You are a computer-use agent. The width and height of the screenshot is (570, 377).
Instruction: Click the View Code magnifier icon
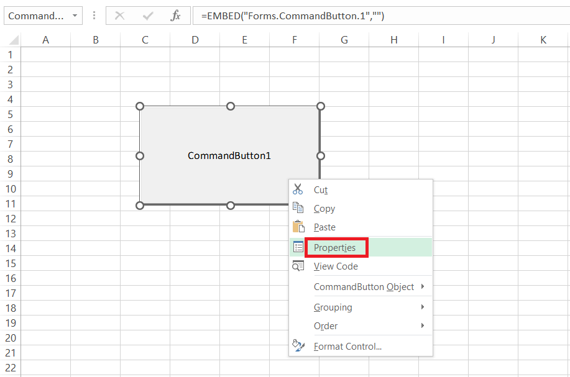click(x=298, y=266)
